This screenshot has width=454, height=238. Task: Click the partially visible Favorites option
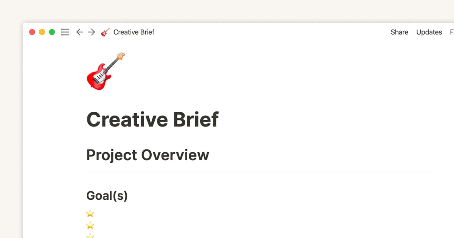pos(451,32)
